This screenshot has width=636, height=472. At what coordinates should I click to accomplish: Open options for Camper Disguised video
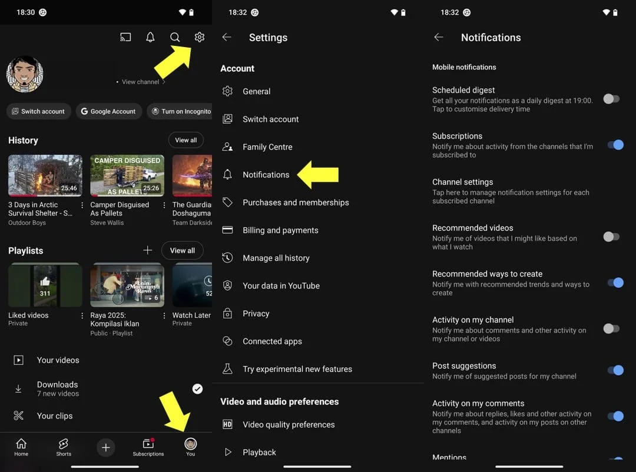point(164,205)
